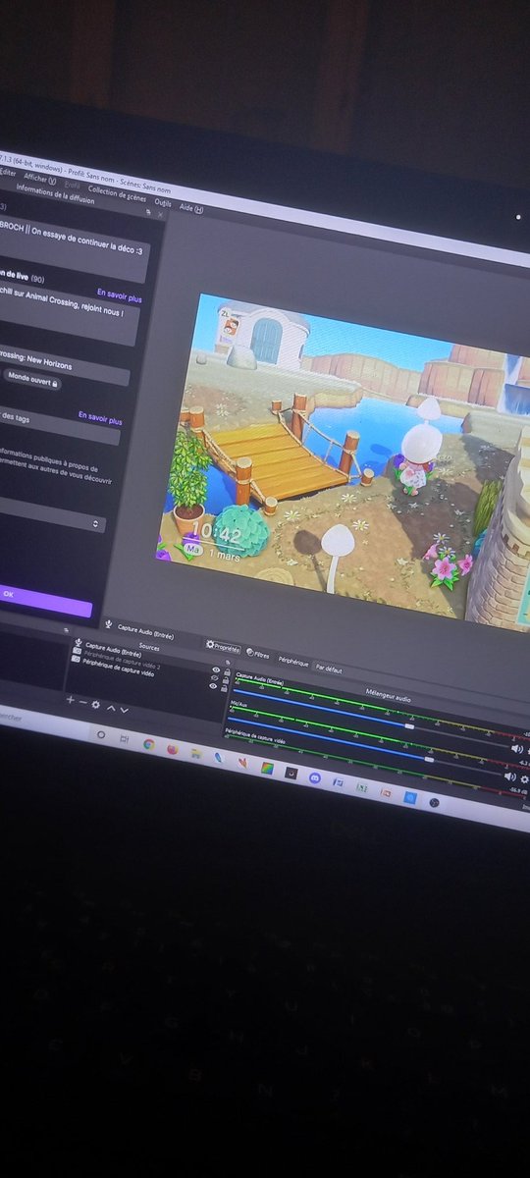Open the Éditer menu
This screenshot has width=530, height=1178.
(x=10, y=173)
